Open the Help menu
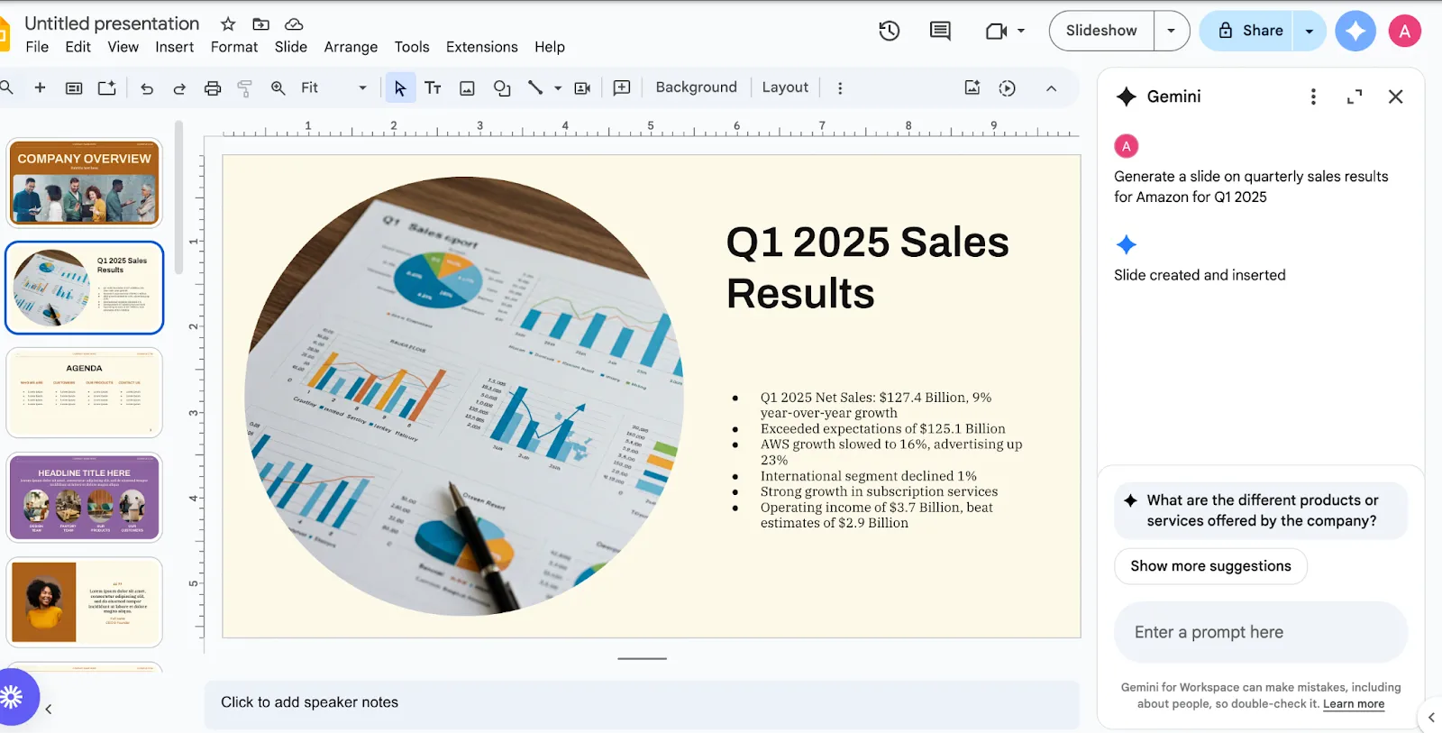 click(x=550, y=47)
